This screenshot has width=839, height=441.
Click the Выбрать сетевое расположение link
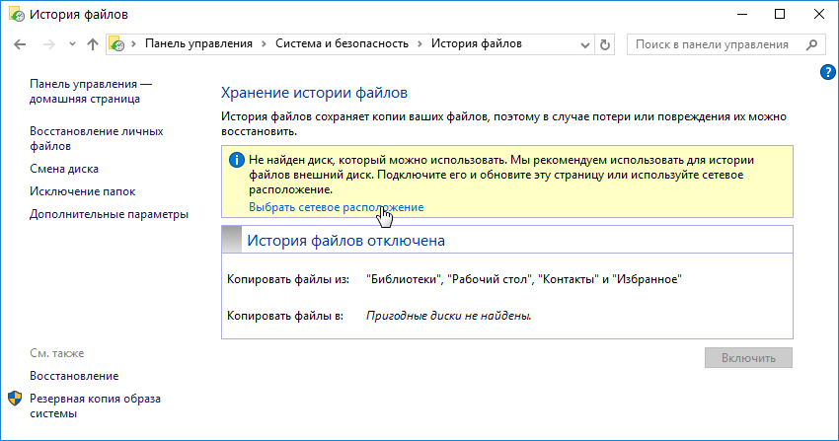point(336,207)
